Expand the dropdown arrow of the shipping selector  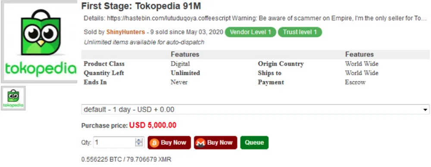coord(425,109)
